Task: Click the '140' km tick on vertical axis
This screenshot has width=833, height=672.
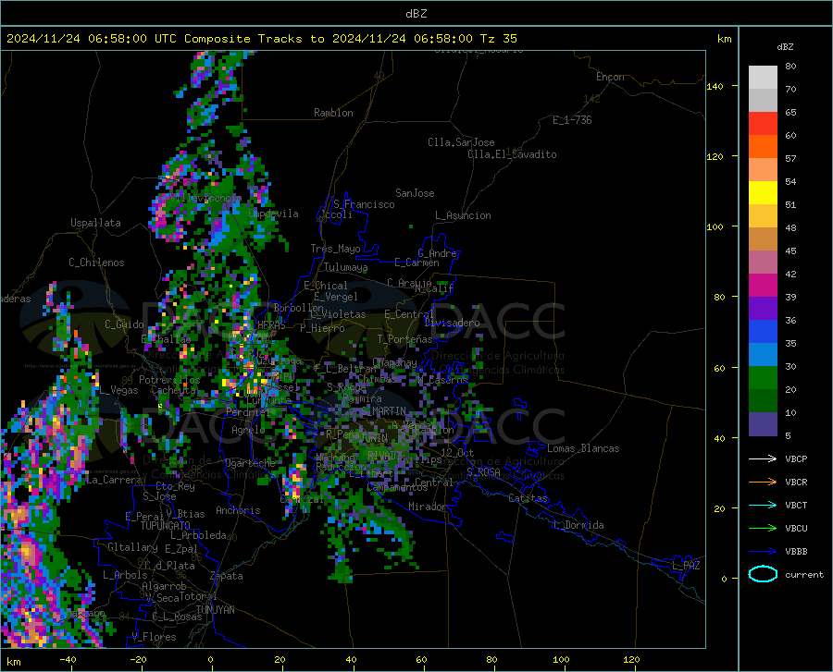Action: coord(715,86)
